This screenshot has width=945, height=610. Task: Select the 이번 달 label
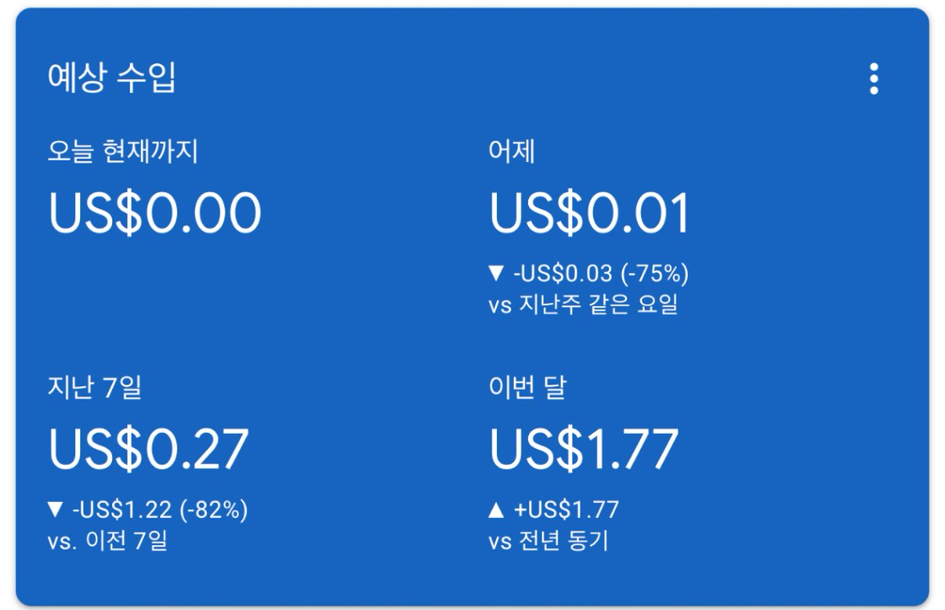pos(527,388)
